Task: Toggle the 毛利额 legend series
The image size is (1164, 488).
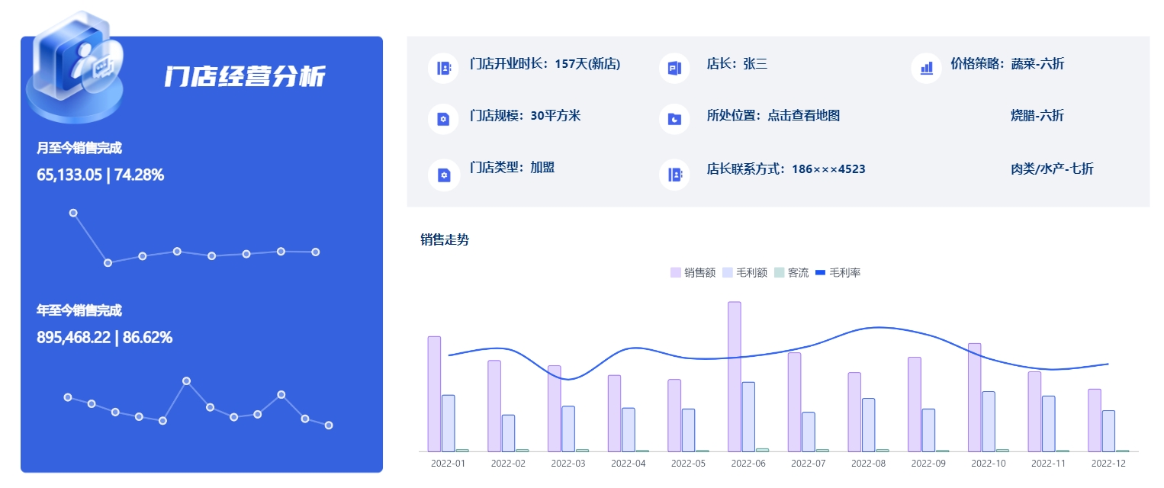Action: pyautogui.click(x=744, y=273)
